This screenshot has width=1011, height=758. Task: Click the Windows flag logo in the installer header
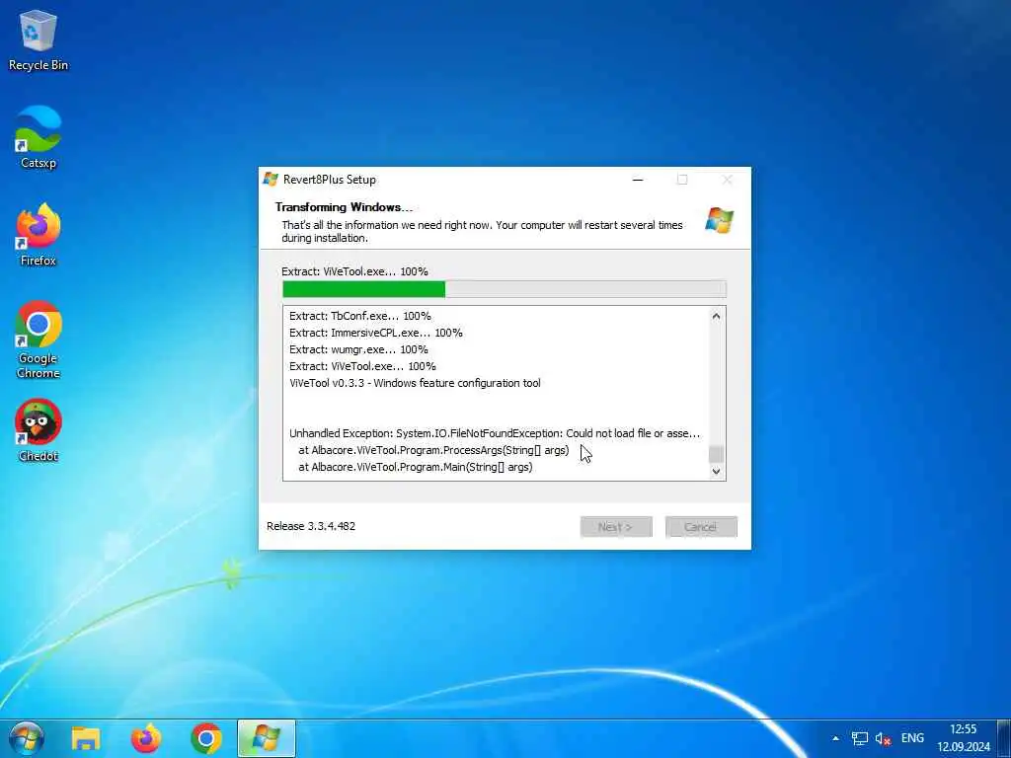tap(720, 220)
